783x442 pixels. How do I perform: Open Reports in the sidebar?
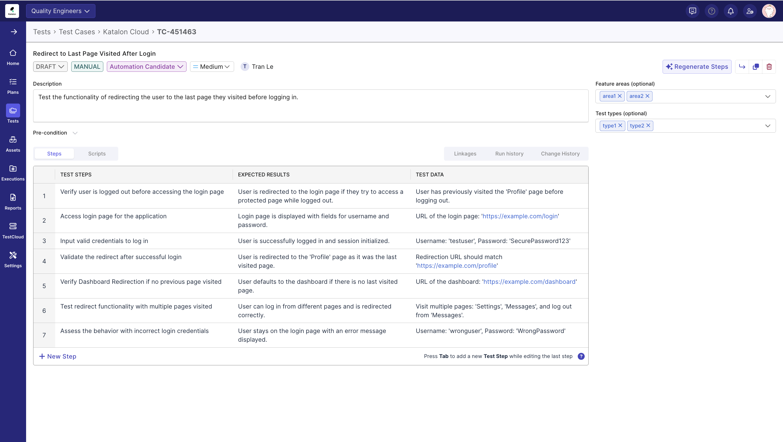pyautogui.click(x=13, y=202)
